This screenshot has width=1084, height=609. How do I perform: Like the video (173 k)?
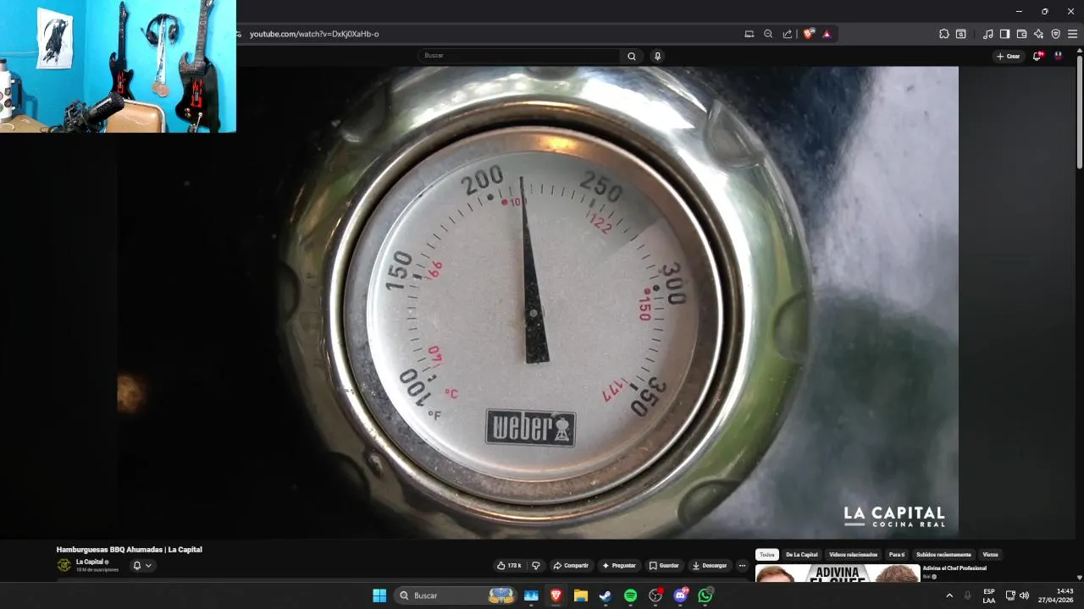click(x=509, y=565)
